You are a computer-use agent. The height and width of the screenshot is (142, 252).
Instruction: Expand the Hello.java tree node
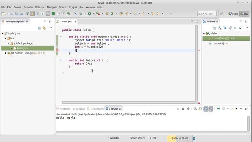tap(11, 48)
